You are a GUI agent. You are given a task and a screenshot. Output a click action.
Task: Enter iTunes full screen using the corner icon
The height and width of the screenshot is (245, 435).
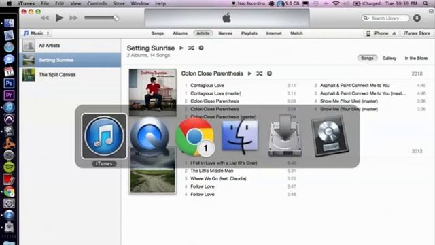[x=431, y=11]
